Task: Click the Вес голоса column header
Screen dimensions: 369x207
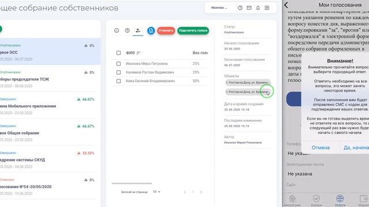Action: pyautogui.click(x=200, y=53)
